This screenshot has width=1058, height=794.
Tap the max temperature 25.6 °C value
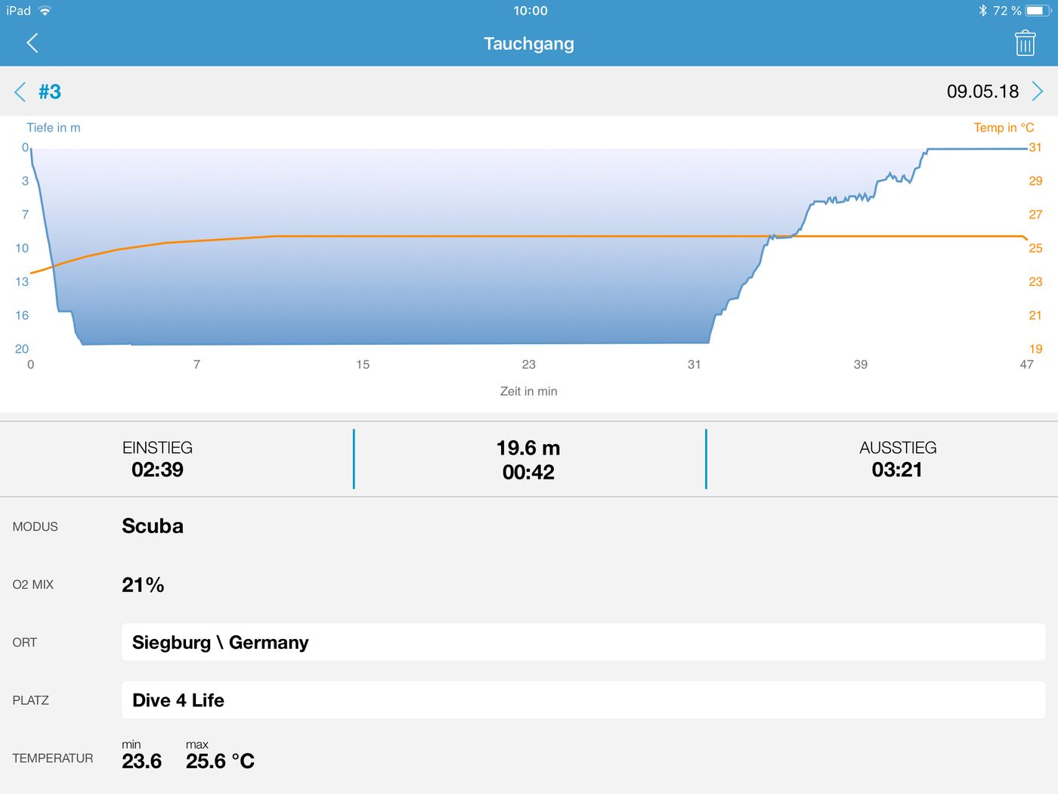pos(220,761)
